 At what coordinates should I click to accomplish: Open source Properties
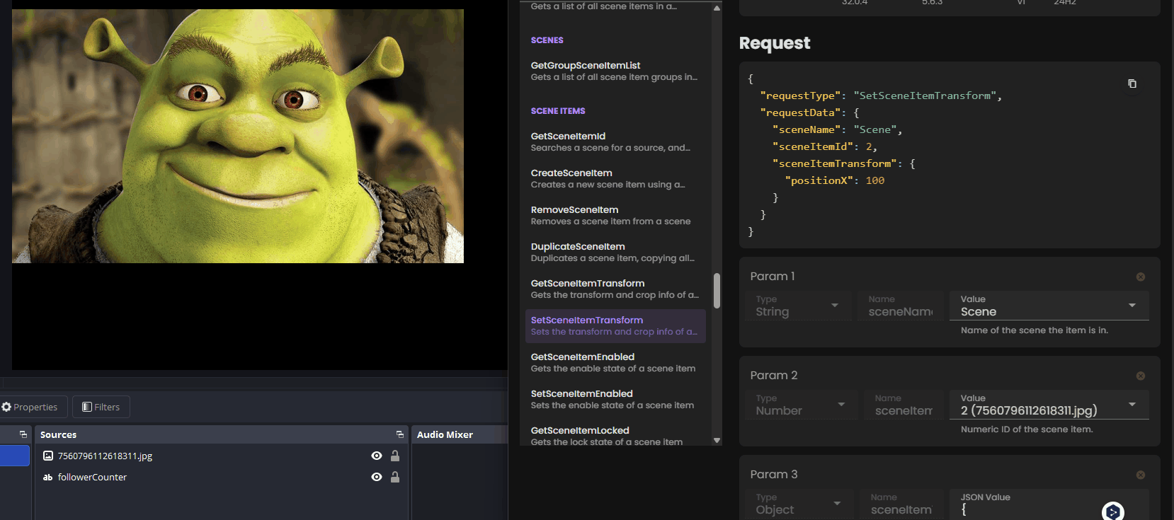coord(30,407)
